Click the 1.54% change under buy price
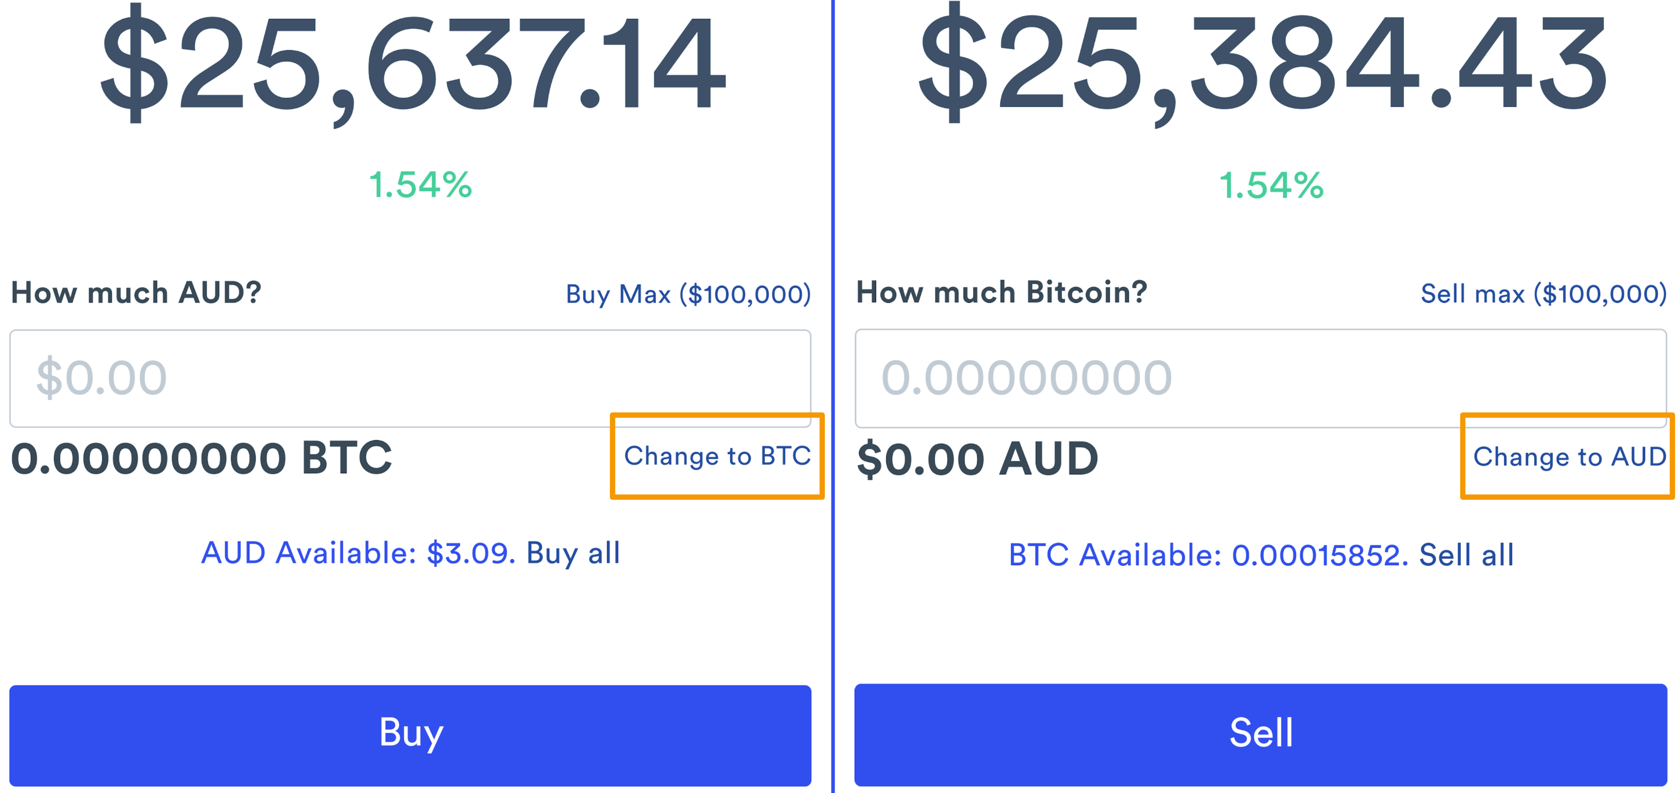This screenshot has width=1678, height=793. click(420, 185)
